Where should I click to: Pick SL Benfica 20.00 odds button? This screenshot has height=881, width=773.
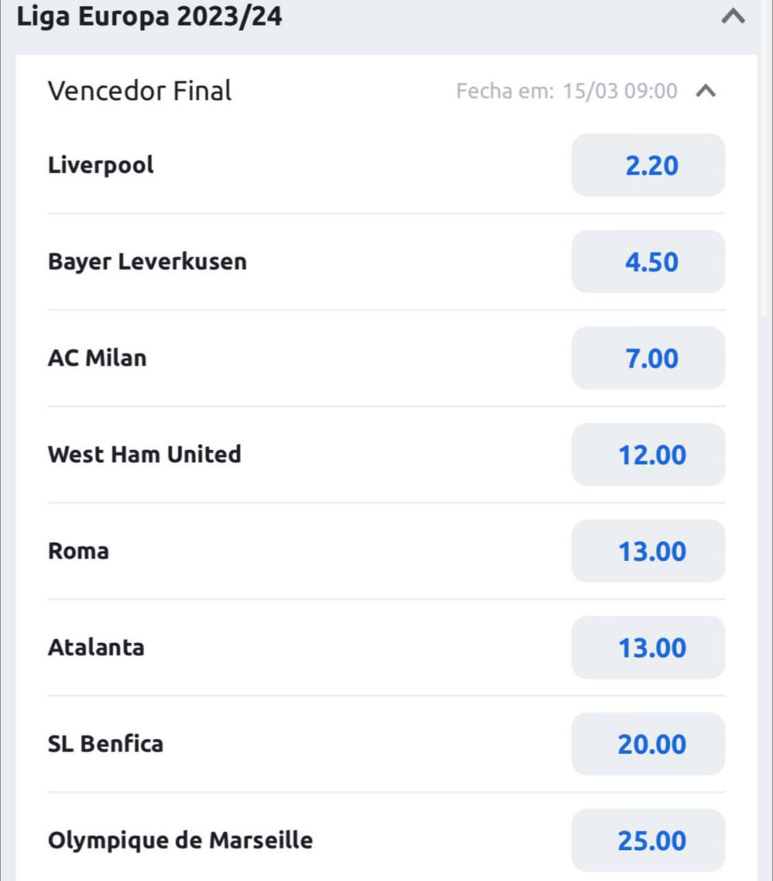click(x=648, y=743)
